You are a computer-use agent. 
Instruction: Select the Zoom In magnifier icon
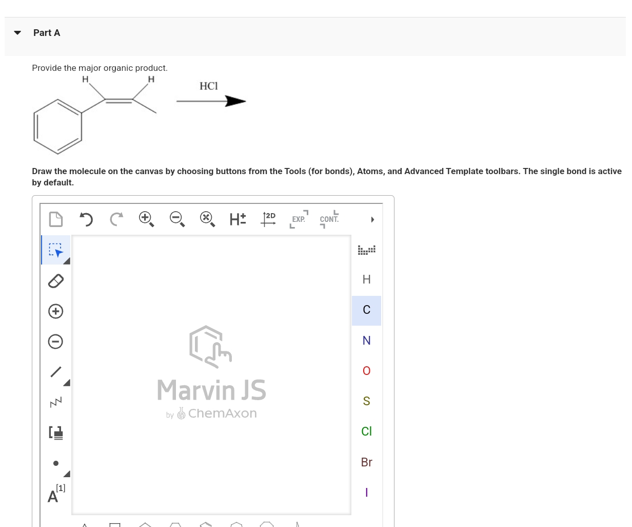[146, 219]
